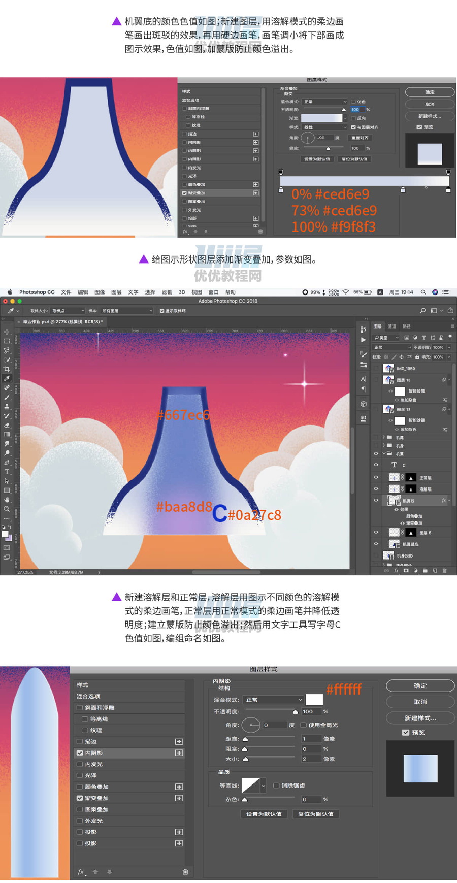Uncheck 与图层对齐 in gradient overlay dialog
Viewport: 457px width, 883px height.
(x=353, y=127)
